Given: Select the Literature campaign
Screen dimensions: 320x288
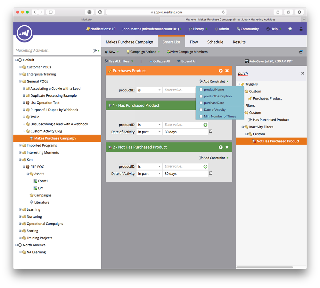Looking at the screenshot, I should click(40, 202).
